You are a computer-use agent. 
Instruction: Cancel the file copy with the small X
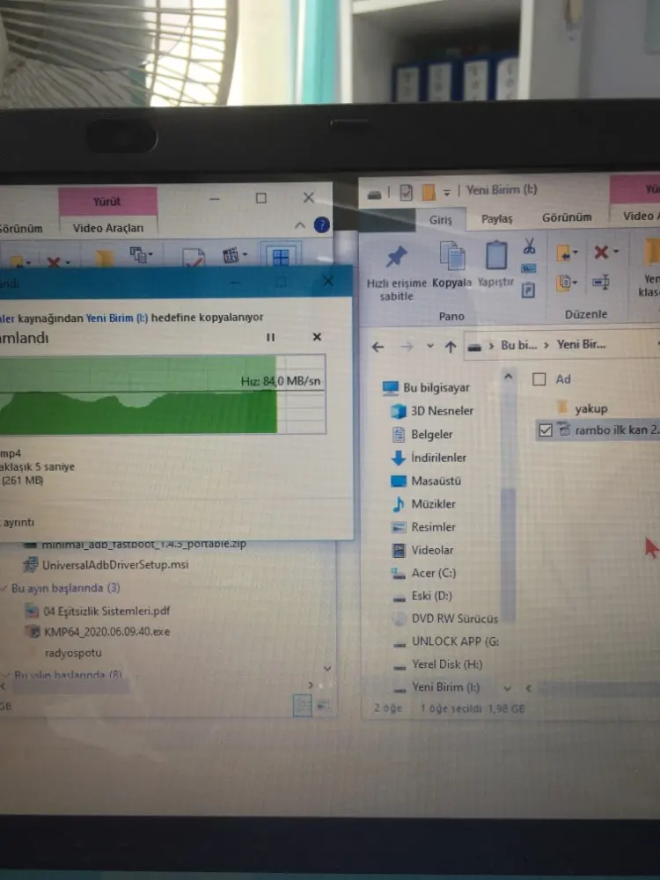[x=317, y=337]
